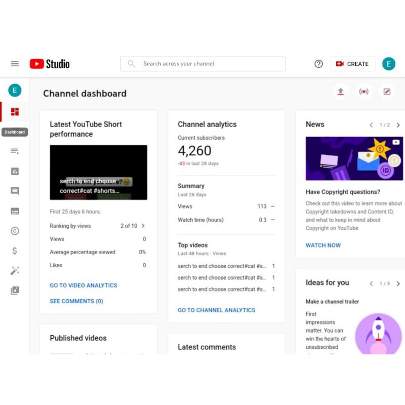The width and height of the screenshot is (405, 405).
Task: Start a live stream via Go live icon
Action: [363, 92]
